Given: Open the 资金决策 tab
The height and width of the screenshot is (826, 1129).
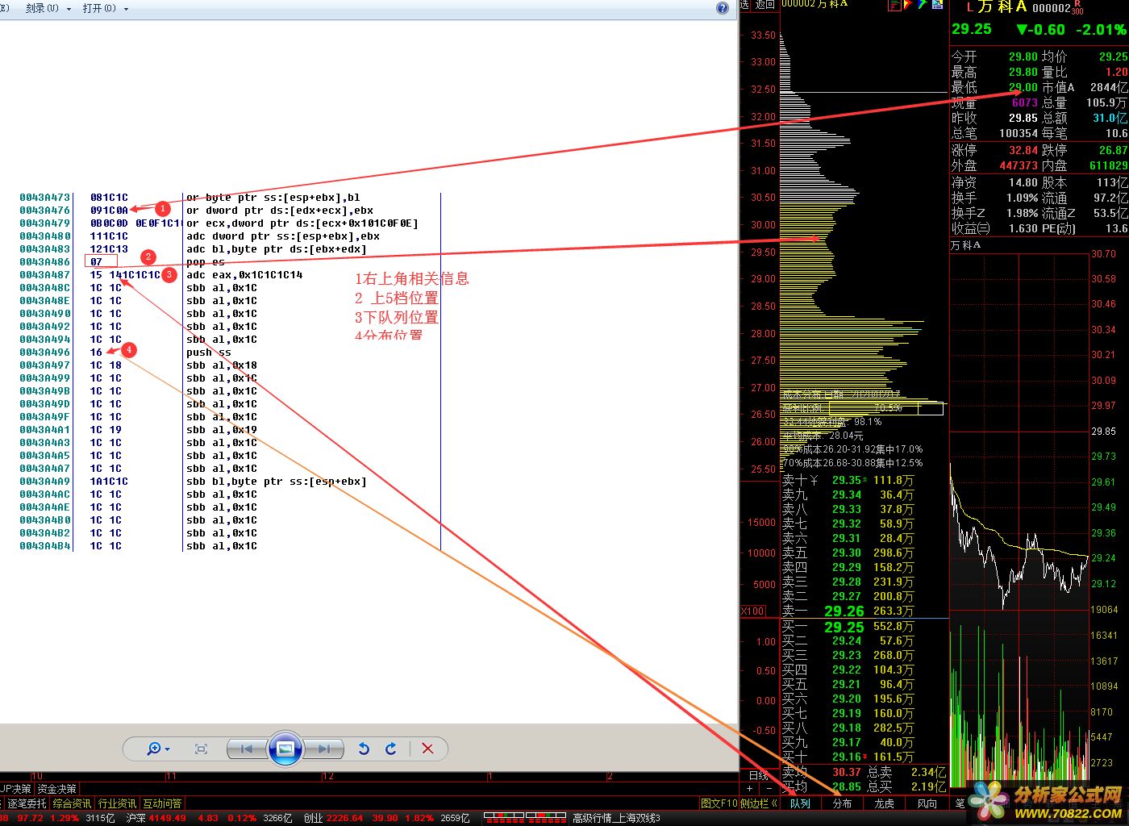Looking at the screenshot, I should click(56, 789).
